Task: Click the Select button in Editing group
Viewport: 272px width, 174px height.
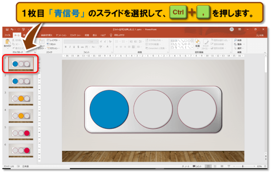Action: click(x=239, y=48)
